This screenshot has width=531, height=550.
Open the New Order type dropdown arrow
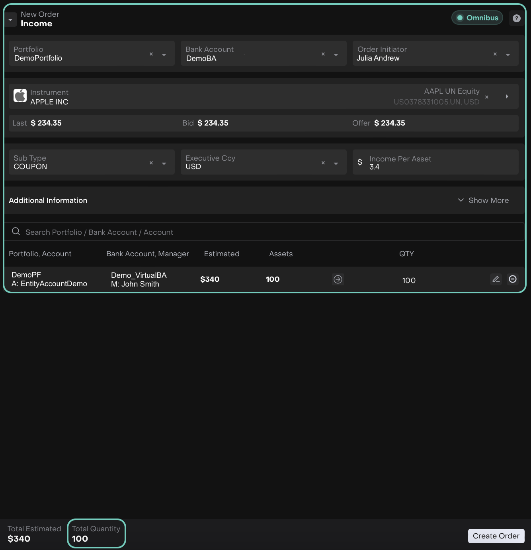[10, 20]
